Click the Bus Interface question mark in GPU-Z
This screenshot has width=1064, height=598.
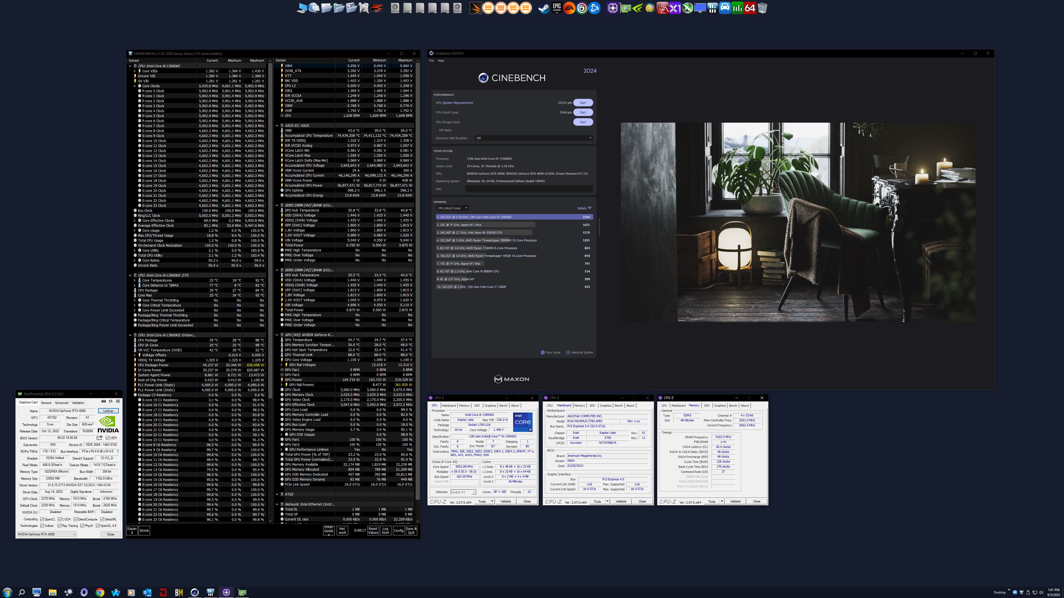click(118, 451)
